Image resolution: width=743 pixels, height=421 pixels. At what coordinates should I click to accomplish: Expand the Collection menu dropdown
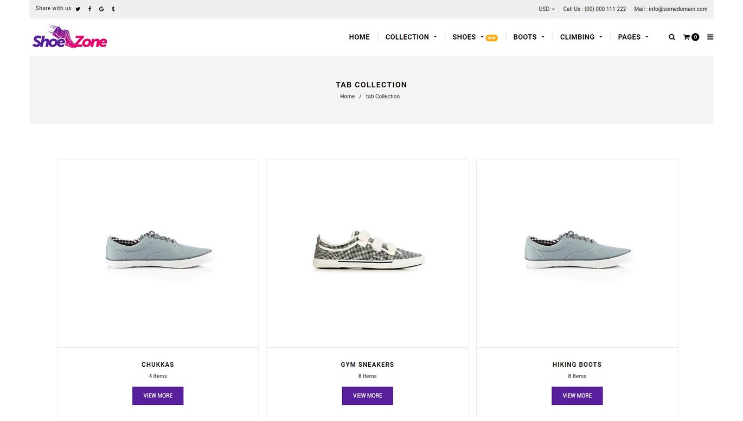[x=411, y=37]
